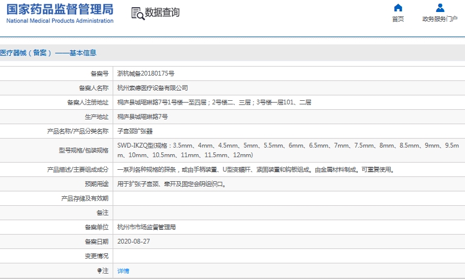Click the product description starting 一系列各种规格的探条
This screenshot has width=465, height=279.
256,170
